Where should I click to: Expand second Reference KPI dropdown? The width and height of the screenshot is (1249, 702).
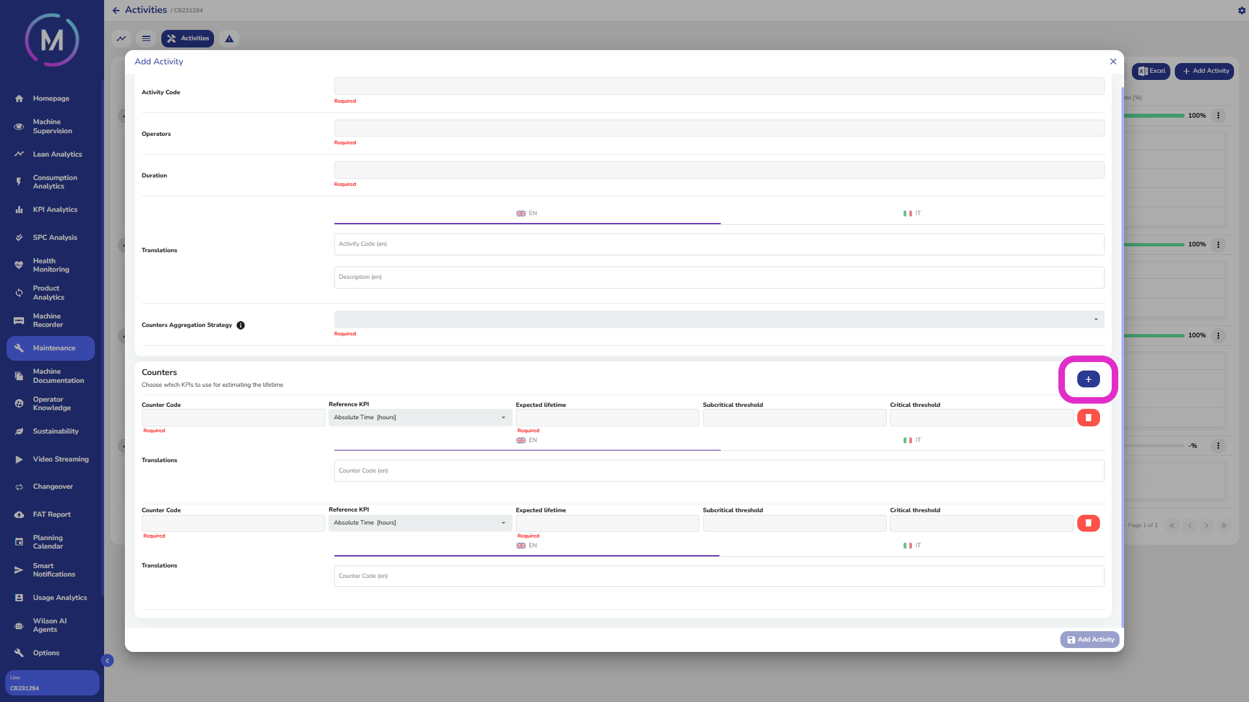tap(420, 523)
